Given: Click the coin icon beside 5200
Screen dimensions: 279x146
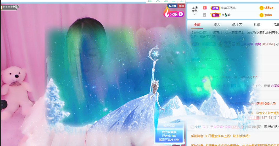Looking at the screenshot, I should click(x=261, y=15).
